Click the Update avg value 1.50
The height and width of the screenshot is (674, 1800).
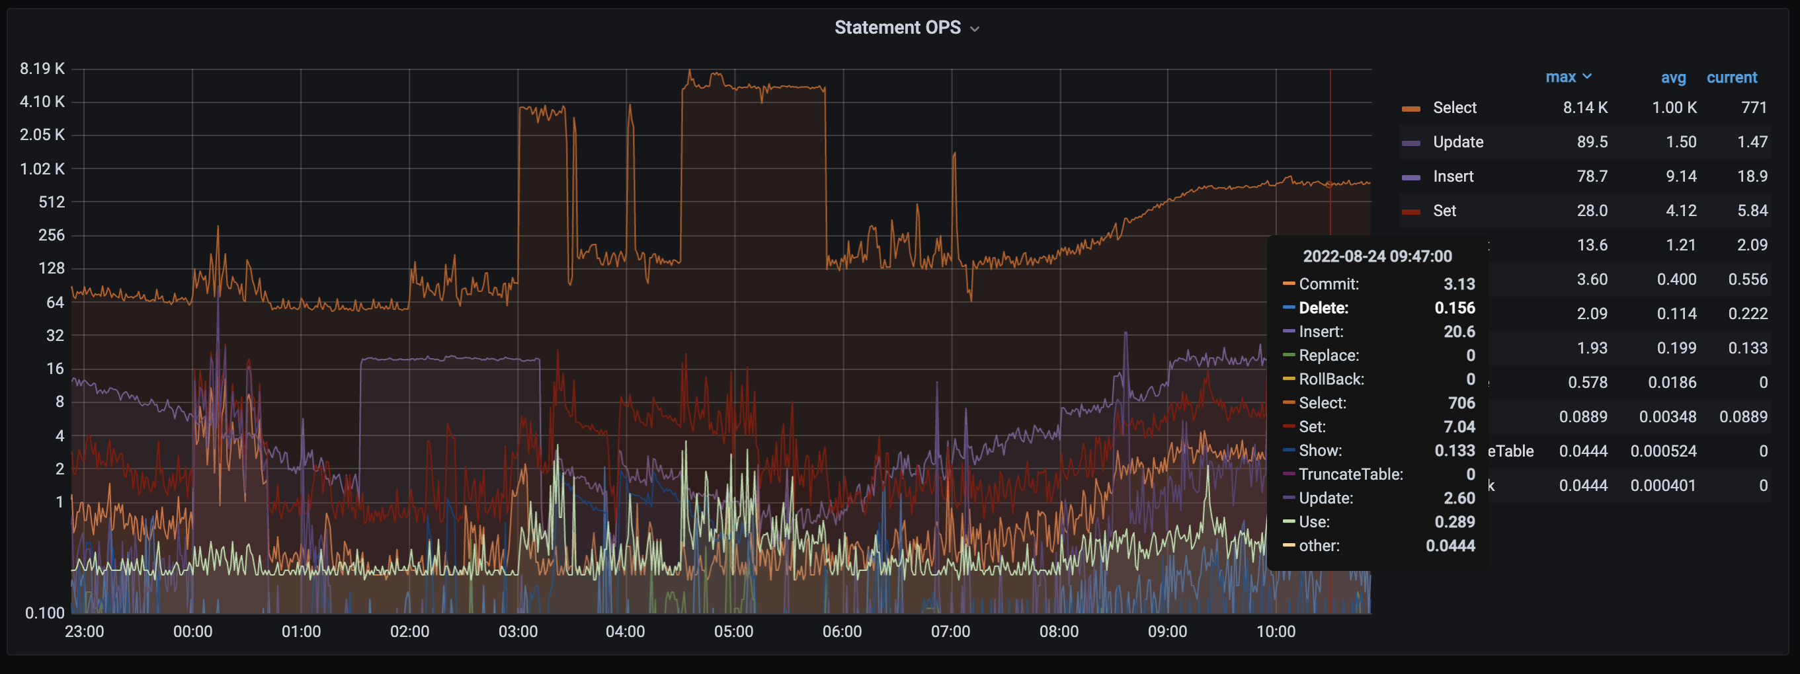(x=1680, y=142)
